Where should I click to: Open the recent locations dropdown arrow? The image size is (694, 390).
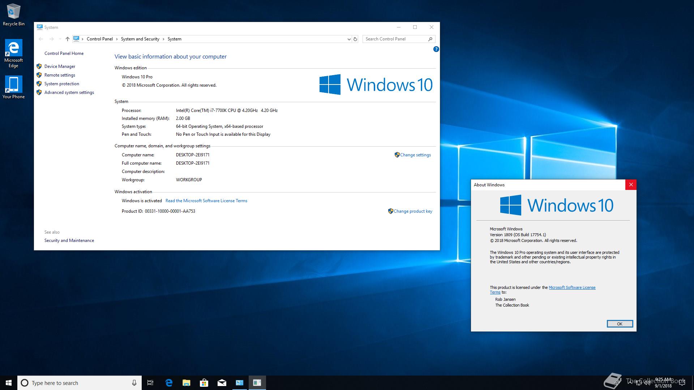[x=60, y=39]
